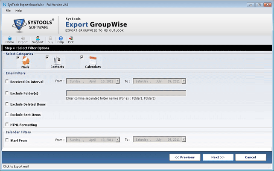Select the Contacts category icon
The width and height of the screenshot is (274, 171).
(57, 62)
